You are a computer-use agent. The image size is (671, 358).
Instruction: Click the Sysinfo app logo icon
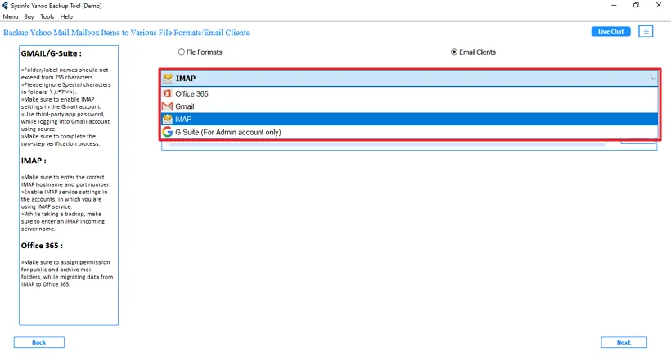tap(5, 6)
